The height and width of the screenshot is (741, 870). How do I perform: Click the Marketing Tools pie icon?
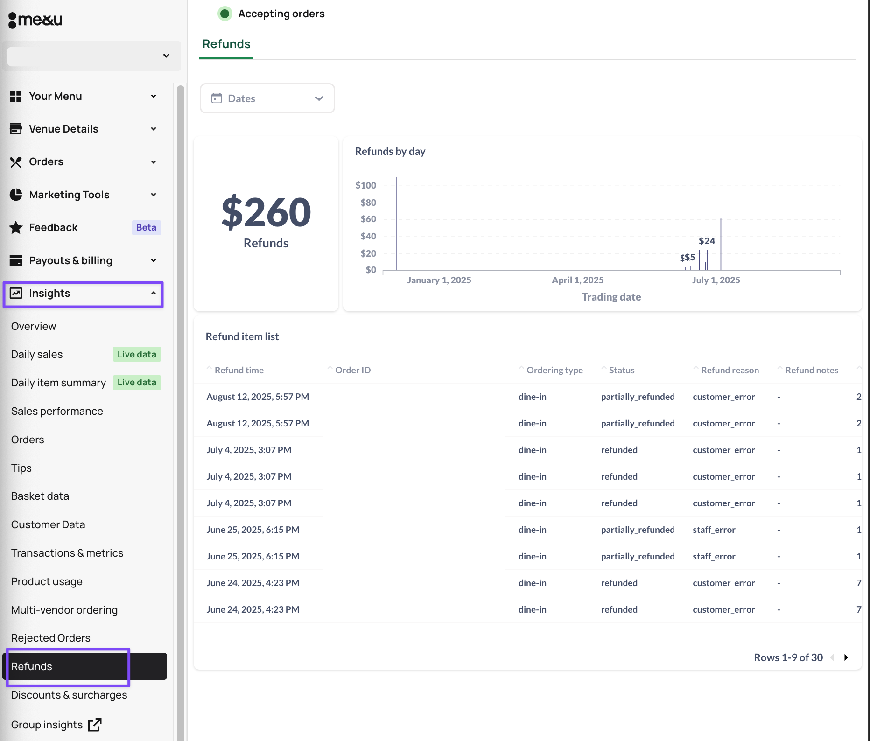coord(16,195)
